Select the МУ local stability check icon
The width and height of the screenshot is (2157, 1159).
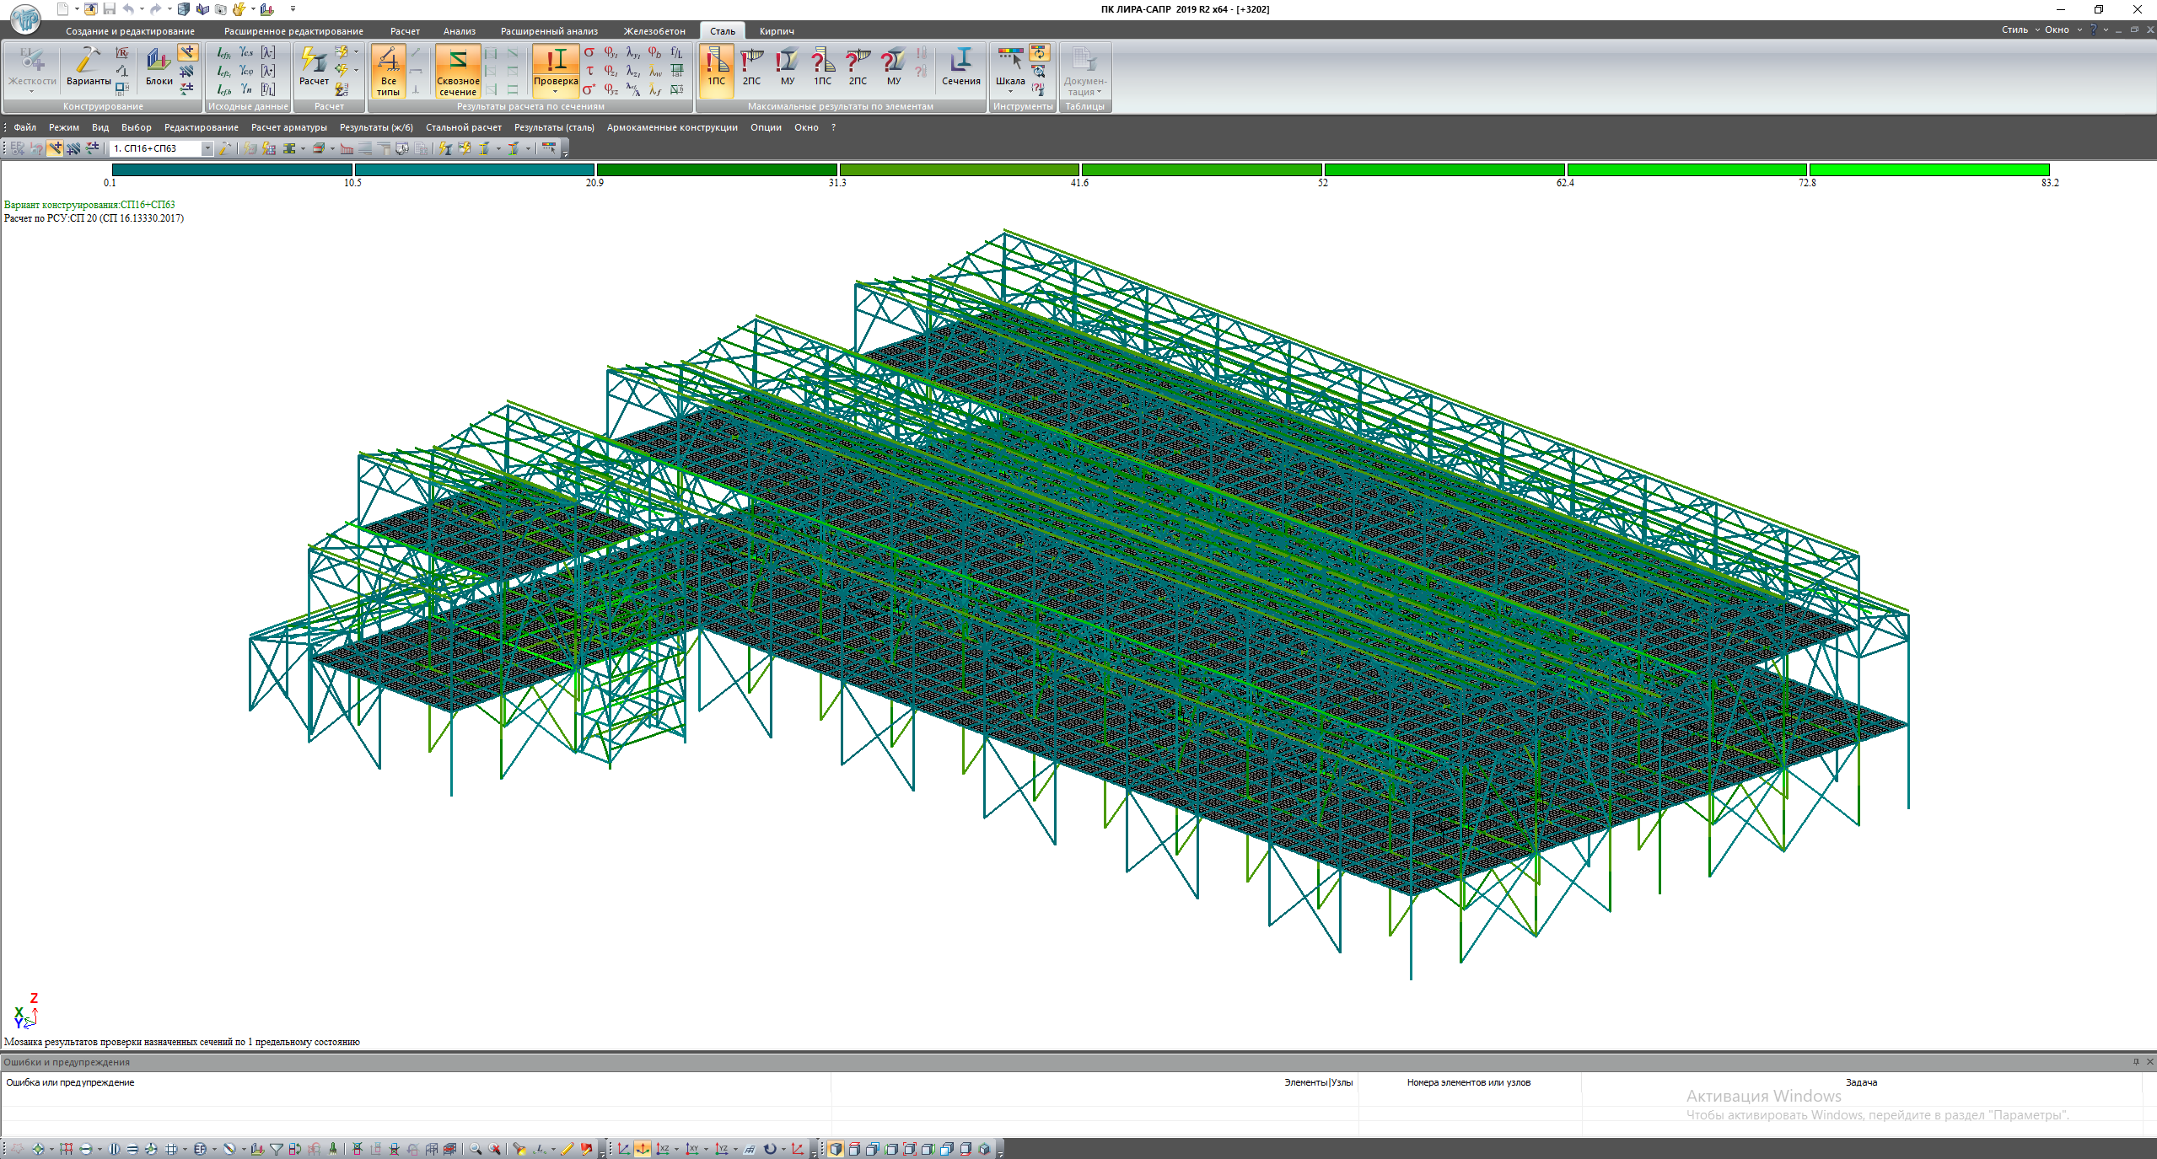[787, 66]
